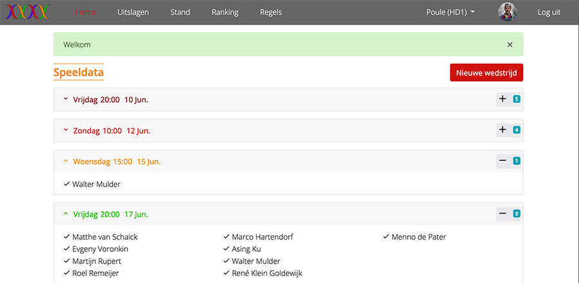Click the count badge showing 5
This screenshot has height=283, width=579.
(516, 99)
